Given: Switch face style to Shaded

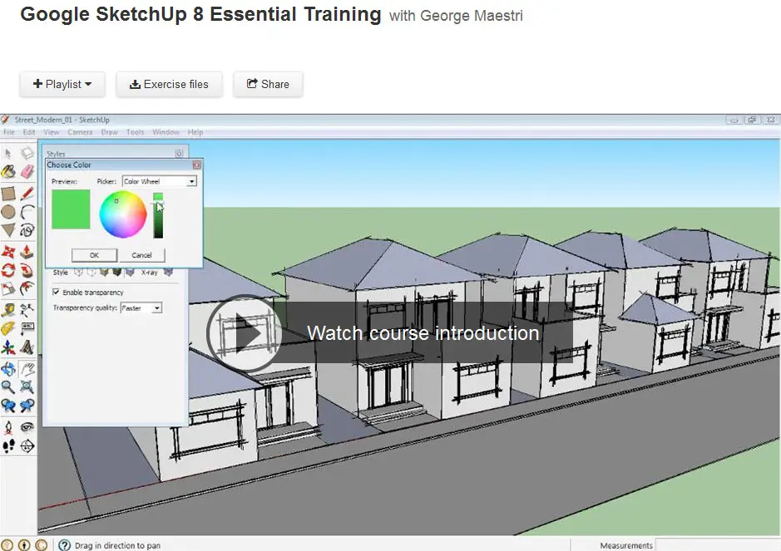Looking at the screenshot, I should tap(104, 273).
